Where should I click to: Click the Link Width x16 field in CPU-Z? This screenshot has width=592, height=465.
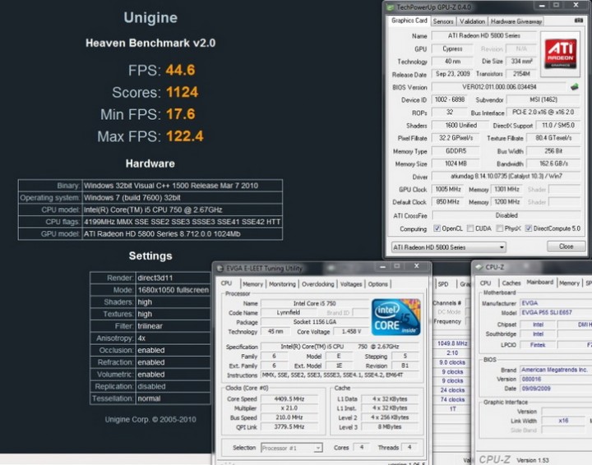563,421
